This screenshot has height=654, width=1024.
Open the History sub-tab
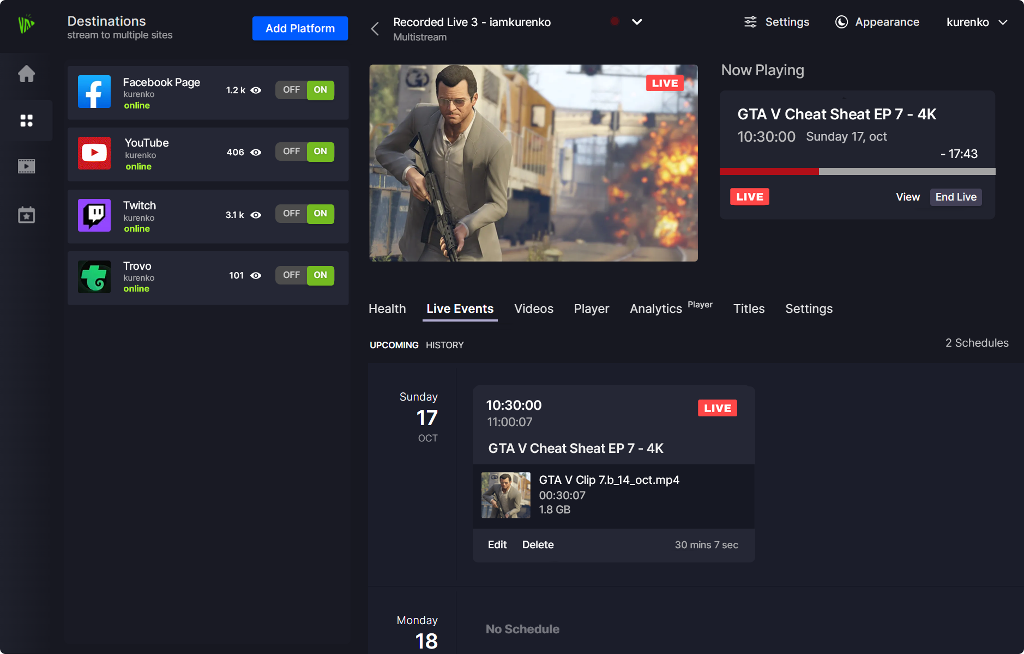(444, 344)
